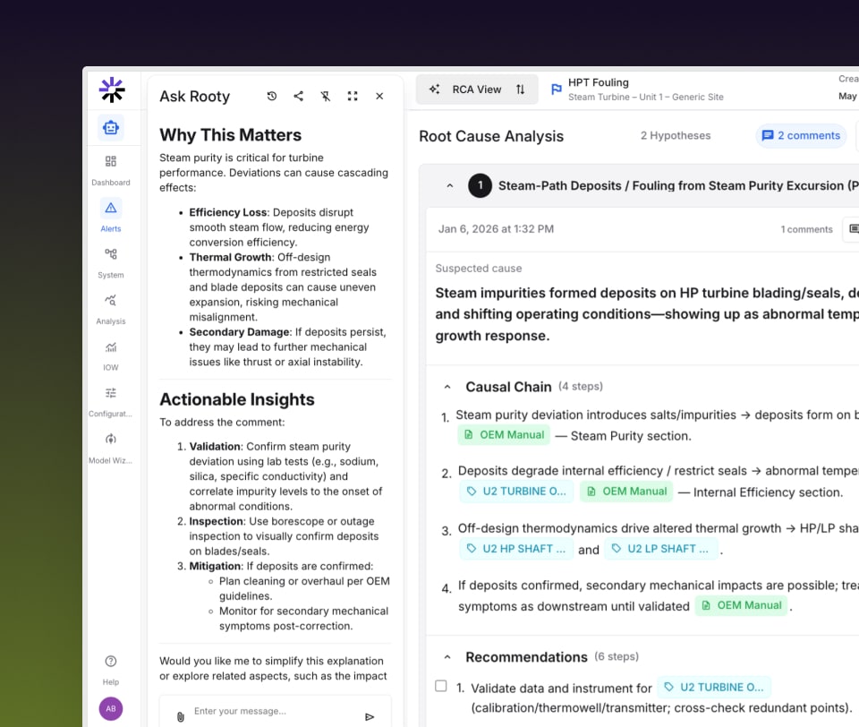Click the Why This Matters heading
Viewport: 859px width, 727px height.
(x=231, y=135)
